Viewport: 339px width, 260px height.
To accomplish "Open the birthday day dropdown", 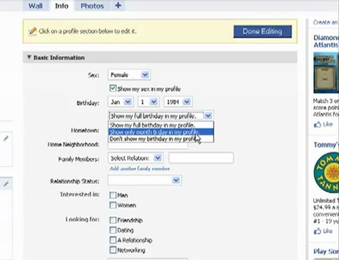I will tap(148, 102).
